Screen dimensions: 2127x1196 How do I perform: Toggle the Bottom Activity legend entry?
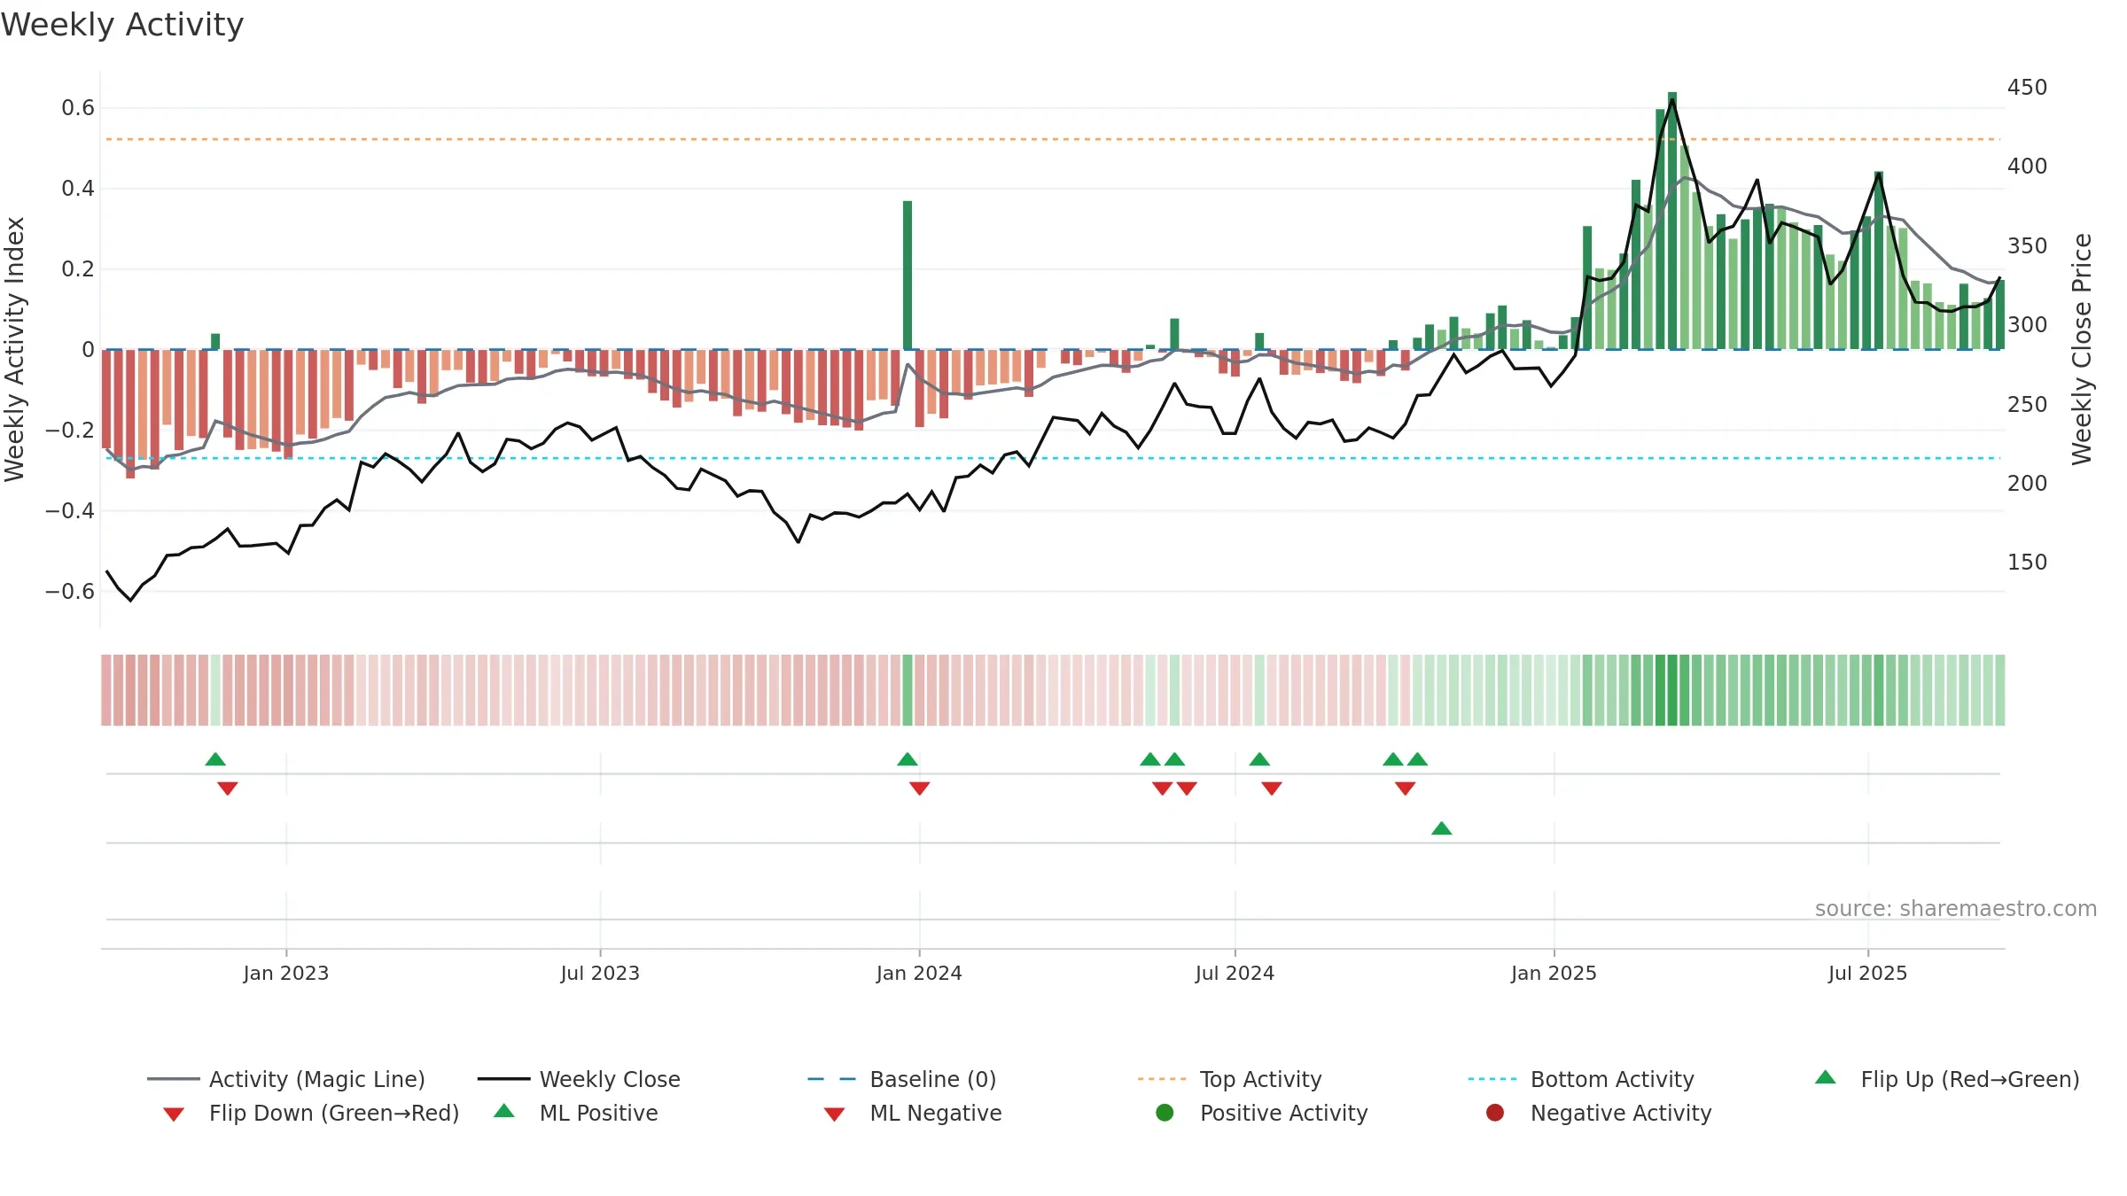pos(1581,1079)
